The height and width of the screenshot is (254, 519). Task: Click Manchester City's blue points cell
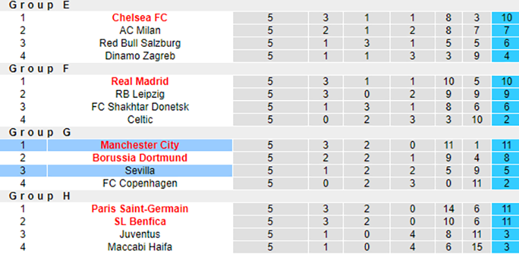pyautogui.click(x=505, y=145)
